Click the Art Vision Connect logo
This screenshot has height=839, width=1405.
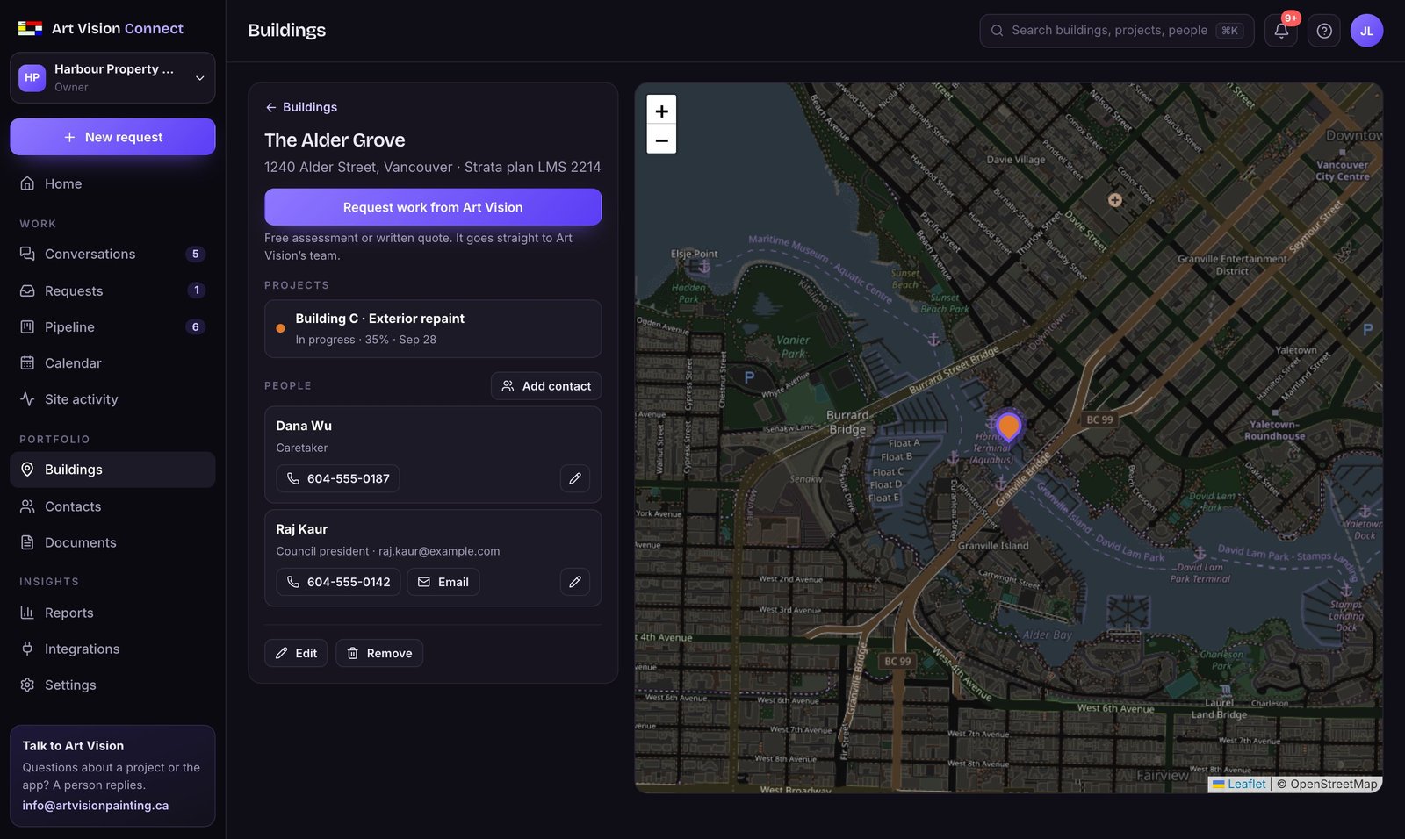point(101,28)
